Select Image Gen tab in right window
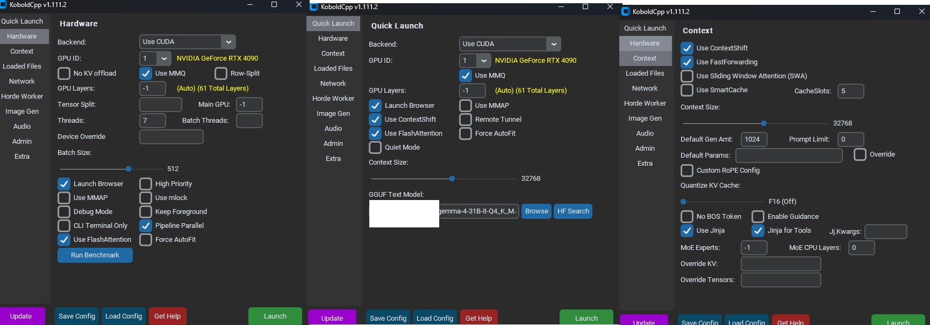 click(645, 118)
